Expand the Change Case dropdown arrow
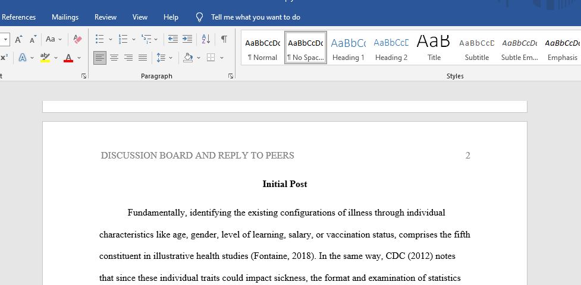This screenshot has height=285, width=581. tap(60, 39)
